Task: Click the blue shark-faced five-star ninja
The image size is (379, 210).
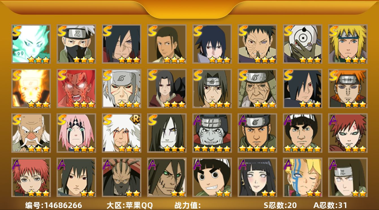Action: click(212, 133)
